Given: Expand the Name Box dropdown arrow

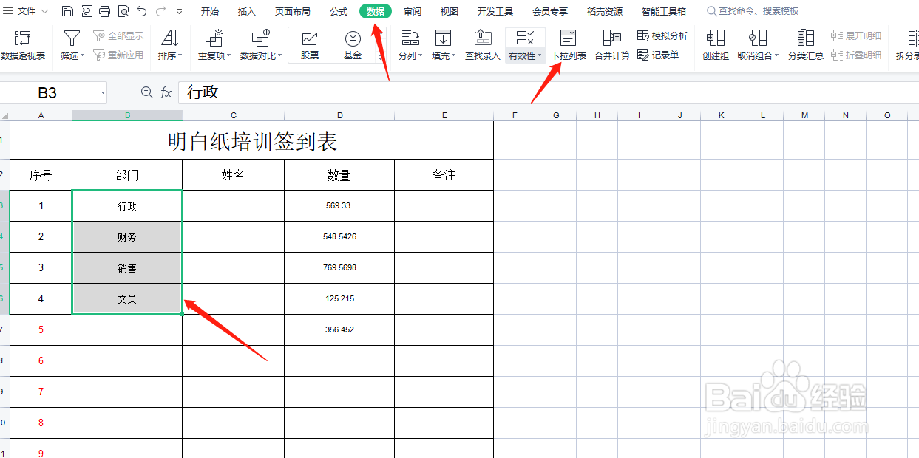Looking at the screenshot, I should (101, 92).
